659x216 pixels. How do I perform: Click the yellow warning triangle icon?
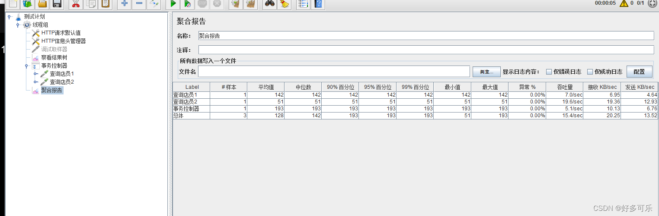(x=624, y=3)
